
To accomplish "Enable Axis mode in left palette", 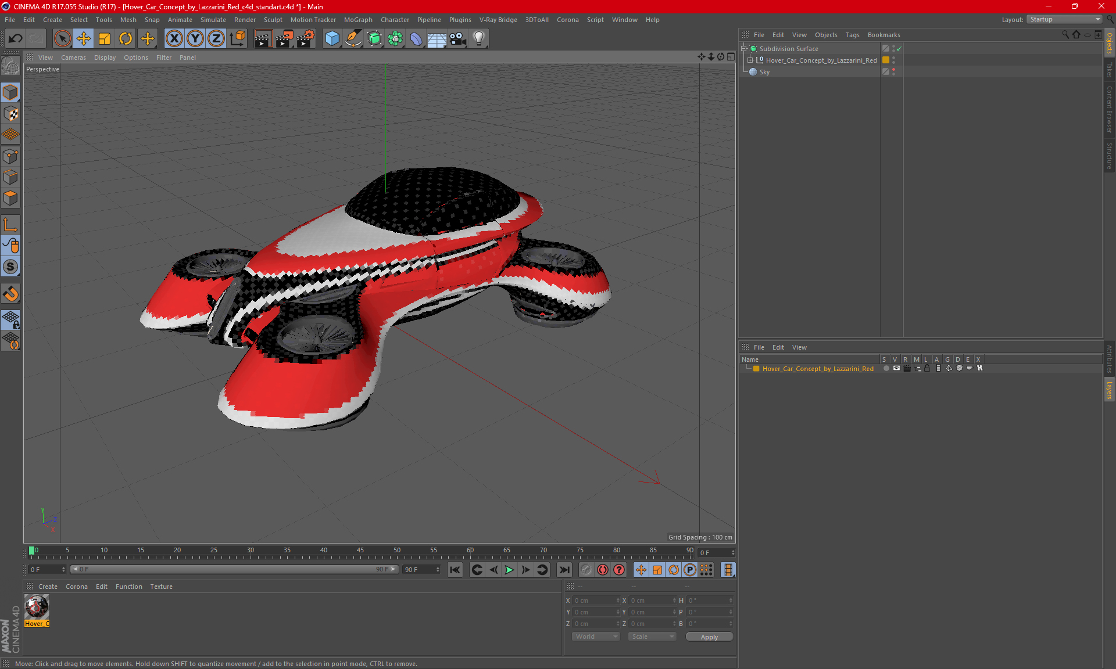I will 10,225.
